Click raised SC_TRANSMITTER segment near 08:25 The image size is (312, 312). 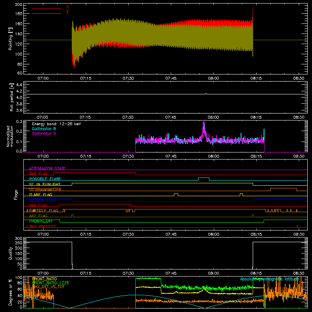tap(284, 188)
